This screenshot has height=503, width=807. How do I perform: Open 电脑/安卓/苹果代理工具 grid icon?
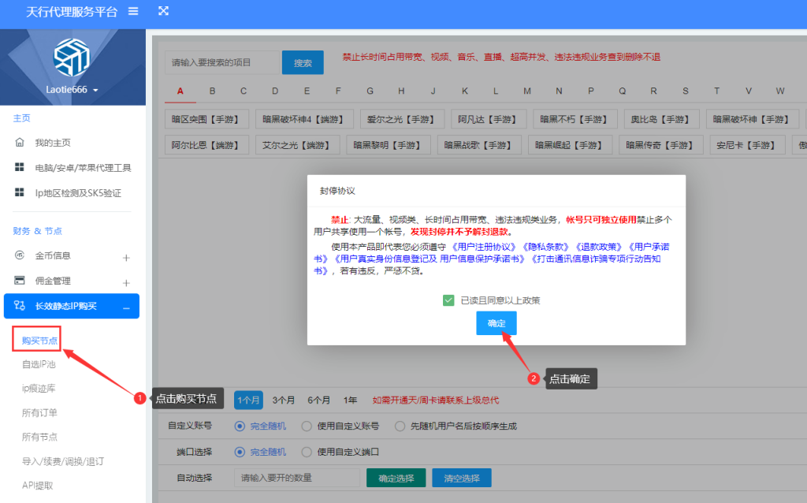[x=20, y=167]
